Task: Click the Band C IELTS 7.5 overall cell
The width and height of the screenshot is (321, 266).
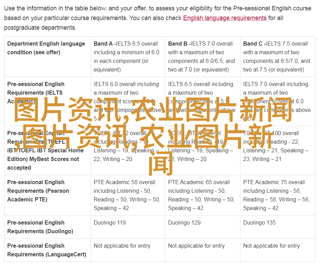Action: (278, 57)
